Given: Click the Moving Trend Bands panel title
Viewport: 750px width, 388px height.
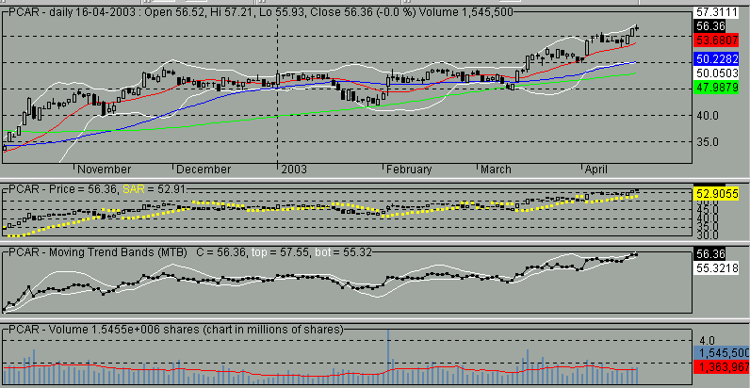Looking at the screenshot, I should (191, 252).
